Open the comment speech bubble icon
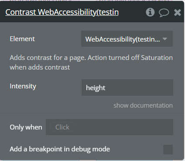185x161 pixels. pos(164,13)
